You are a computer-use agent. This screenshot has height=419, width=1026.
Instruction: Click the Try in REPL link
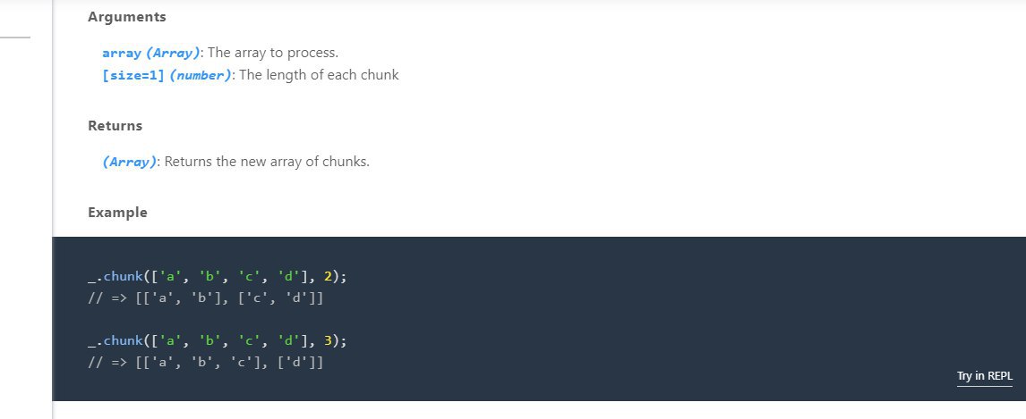coord(984,376)
